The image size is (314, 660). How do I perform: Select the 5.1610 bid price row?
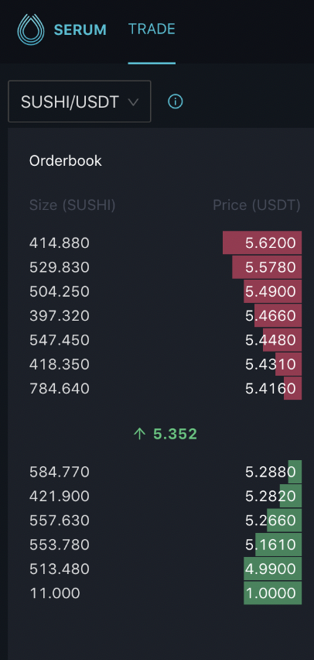point(166,545)
